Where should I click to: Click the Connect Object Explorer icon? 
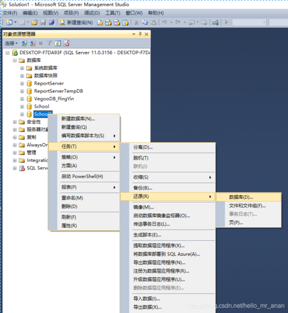[24, 43]
